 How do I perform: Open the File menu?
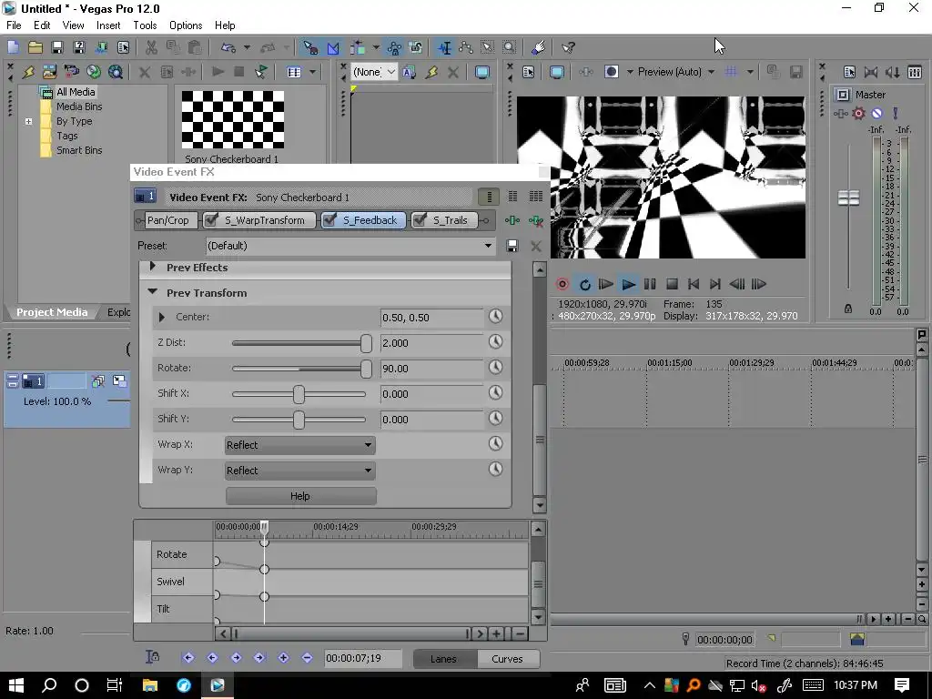pyautogui.click(x=14, y=25)
